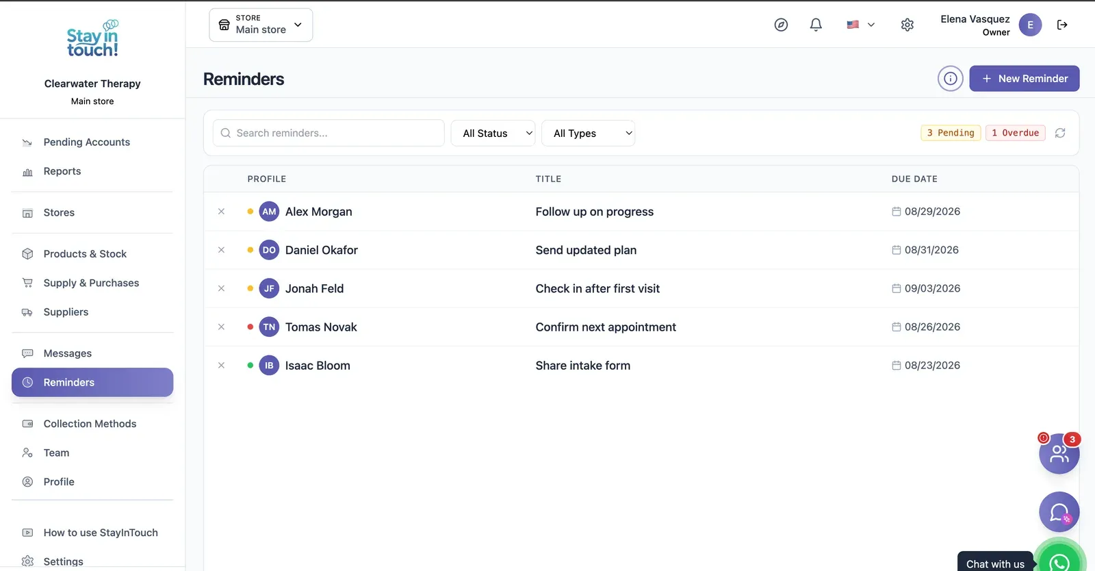Image resolution: width=1095 pixels, height=571 pixels.
Task: Dismiss Alex Morgan reminder with X icon
Action: click(221, 212)
